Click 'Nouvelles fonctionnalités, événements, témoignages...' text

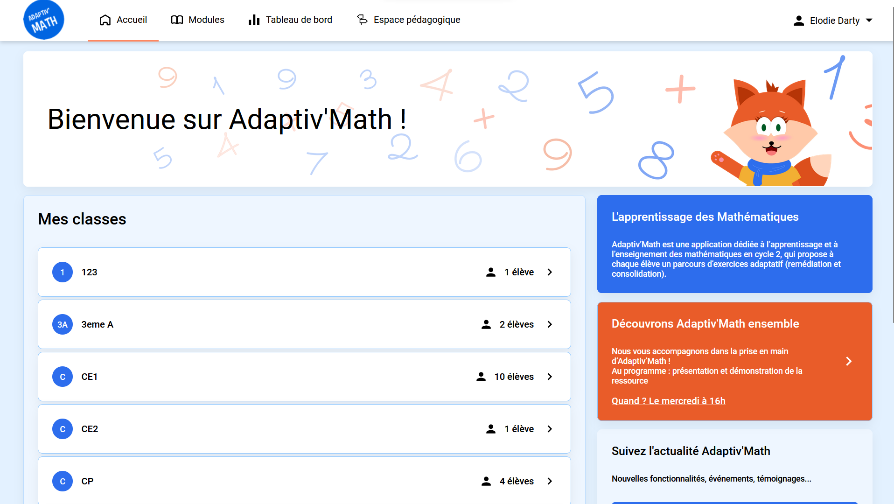711,478
